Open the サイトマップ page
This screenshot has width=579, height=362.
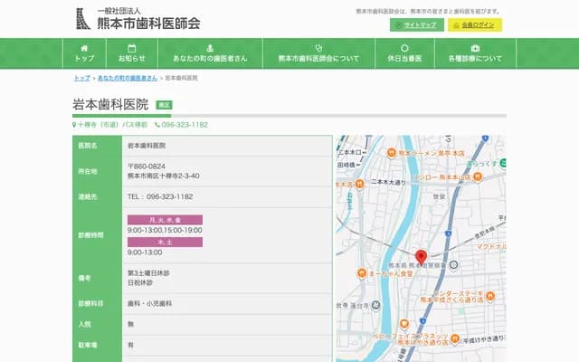pos(415,25)
